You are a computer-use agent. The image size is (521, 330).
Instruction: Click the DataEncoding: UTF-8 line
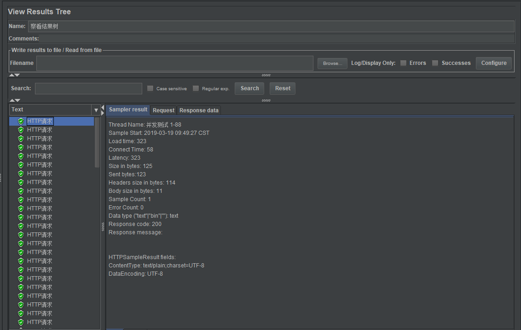pos(136,274)
